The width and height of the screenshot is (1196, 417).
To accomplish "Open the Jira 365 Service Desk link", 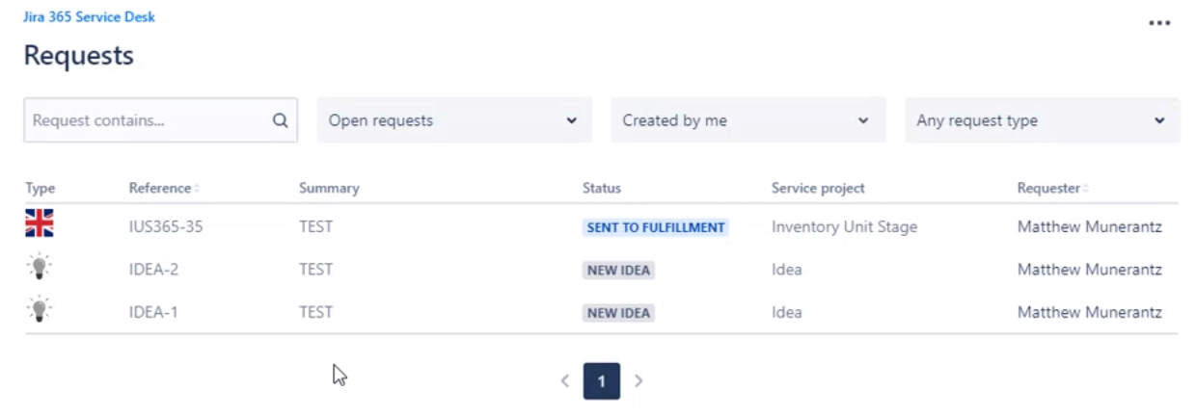I will [89, 17].
